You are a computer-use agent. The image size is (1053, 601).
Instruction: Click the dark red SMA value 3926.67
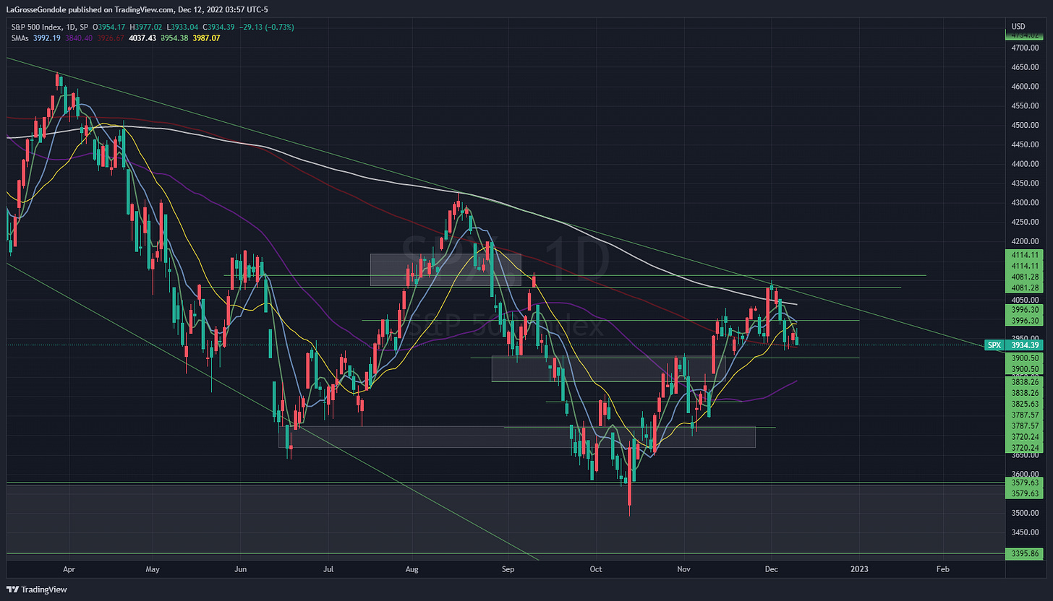(112, 38)
